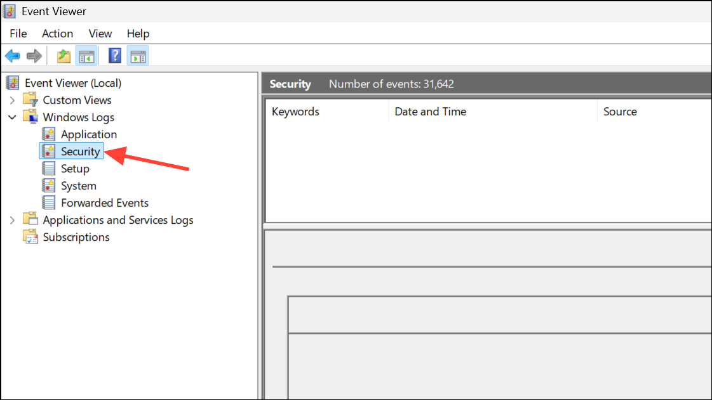712x400 pixels.
Task: Click the Event Viewer (Local) root icon
Action: pos(13,83)
